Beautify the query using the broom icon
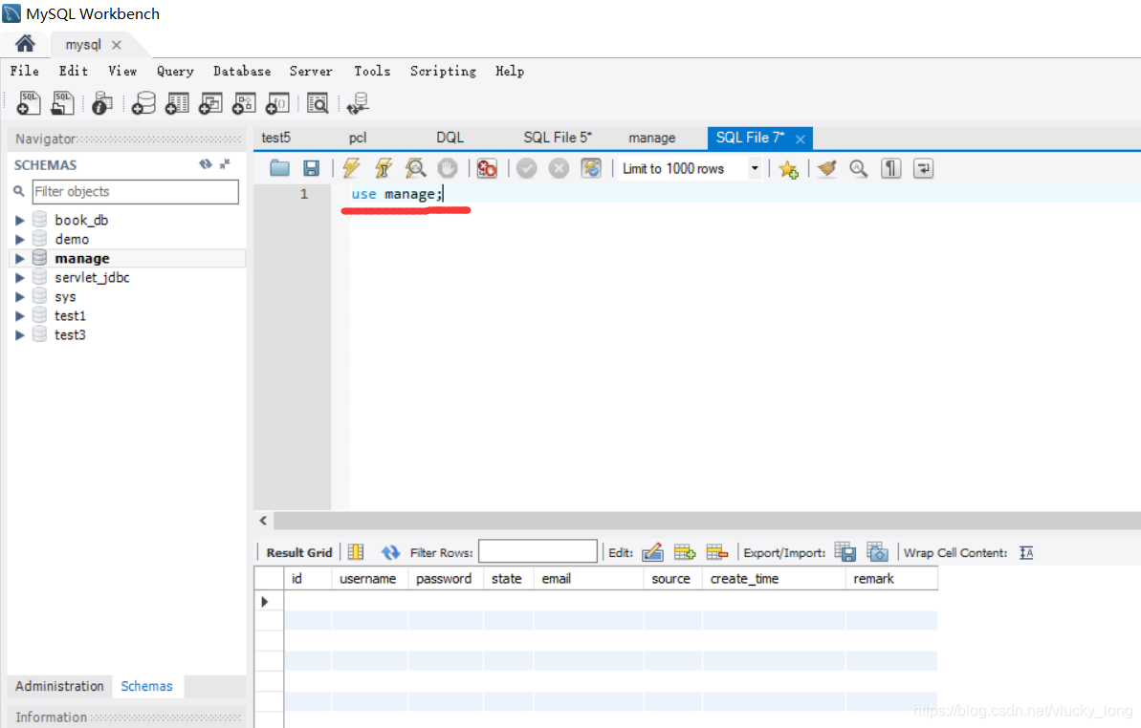 tap(826, 168)
